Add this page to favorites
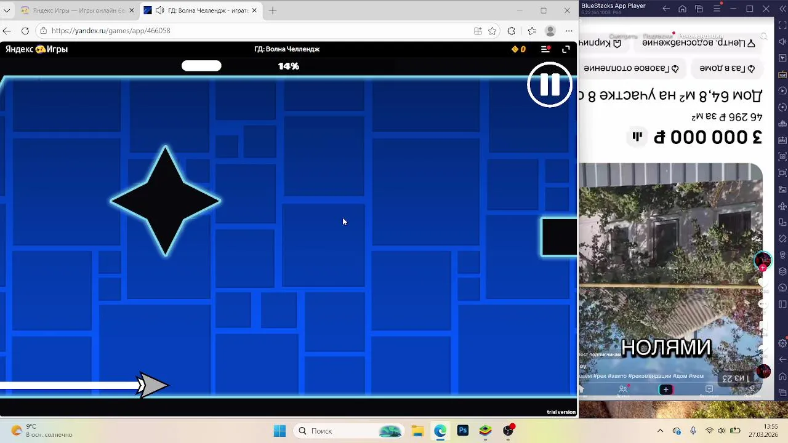Screen dimensions: 788x443 (x=492, y=31)
